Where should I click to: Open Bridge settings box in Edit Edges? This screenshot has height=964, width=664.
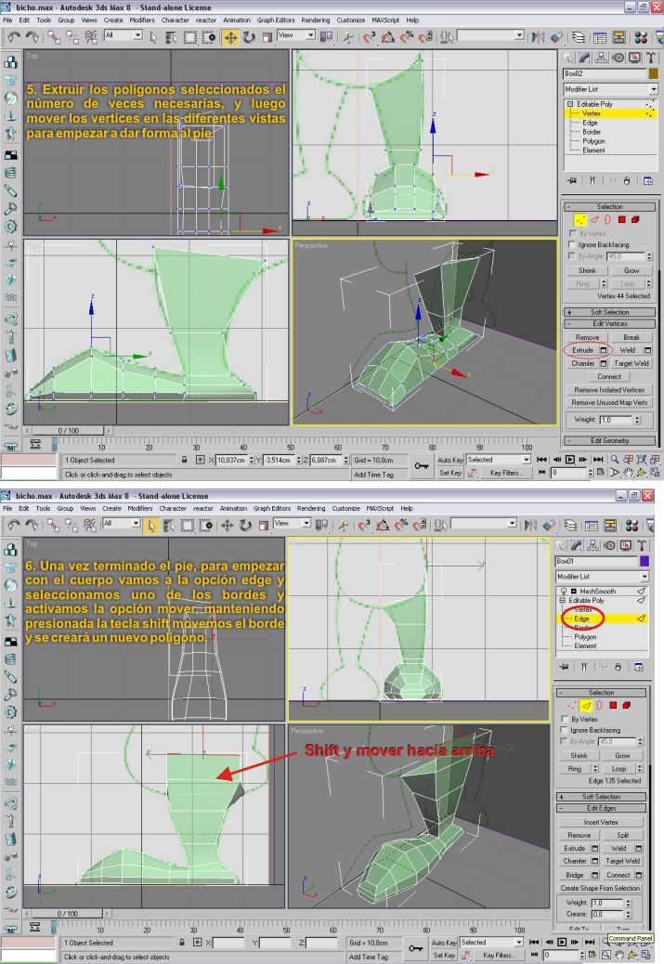pyautogui.click(x=595, y=875)
